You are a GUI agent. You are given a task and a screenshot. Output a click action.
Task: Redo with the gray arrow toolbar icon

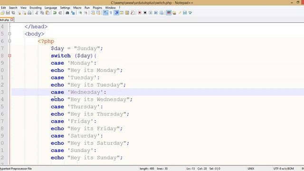tap(60, 13)
